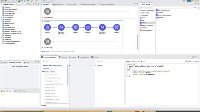
Task: Pick HTTP Listener operation in palette
Action: (160, 13)
